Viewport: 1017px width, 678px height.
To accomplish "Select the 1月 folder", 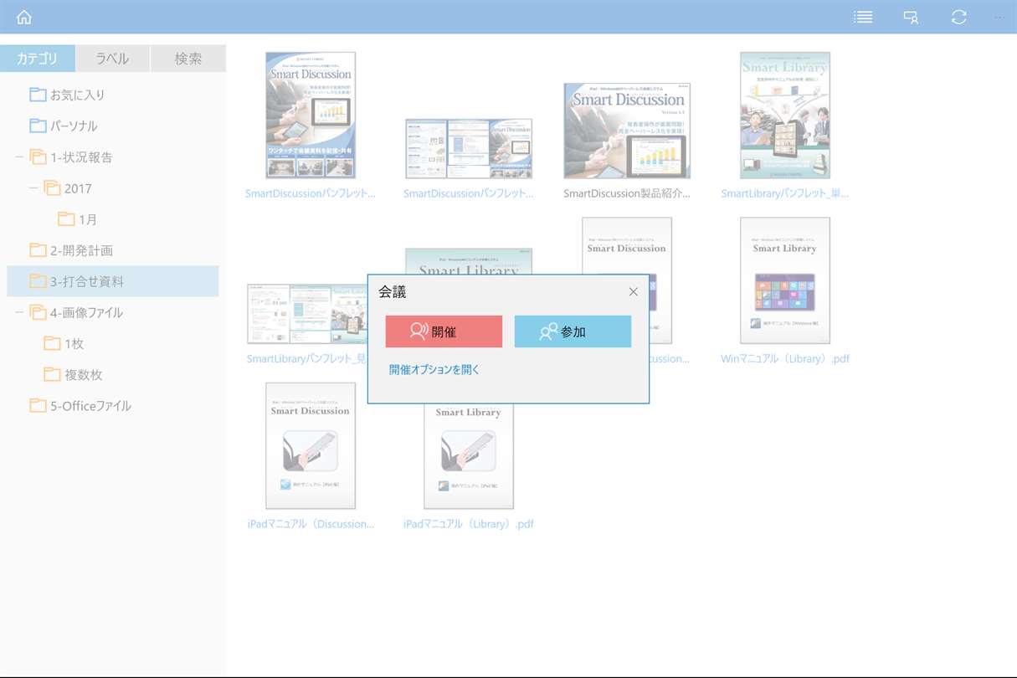I will click(x=88, y=219).
